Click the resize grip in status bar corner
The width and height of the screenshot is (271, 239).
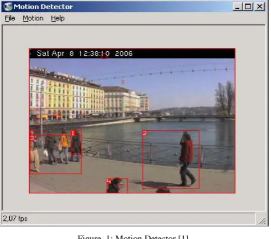click(262, 221)
